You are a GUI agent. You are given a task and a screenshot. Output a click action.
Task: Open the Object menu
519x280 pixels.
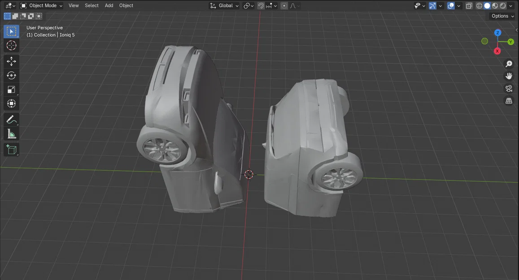[x=126, y=5]
